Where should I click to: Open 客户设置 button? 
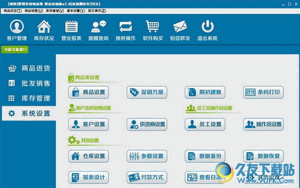pos(89,124)
